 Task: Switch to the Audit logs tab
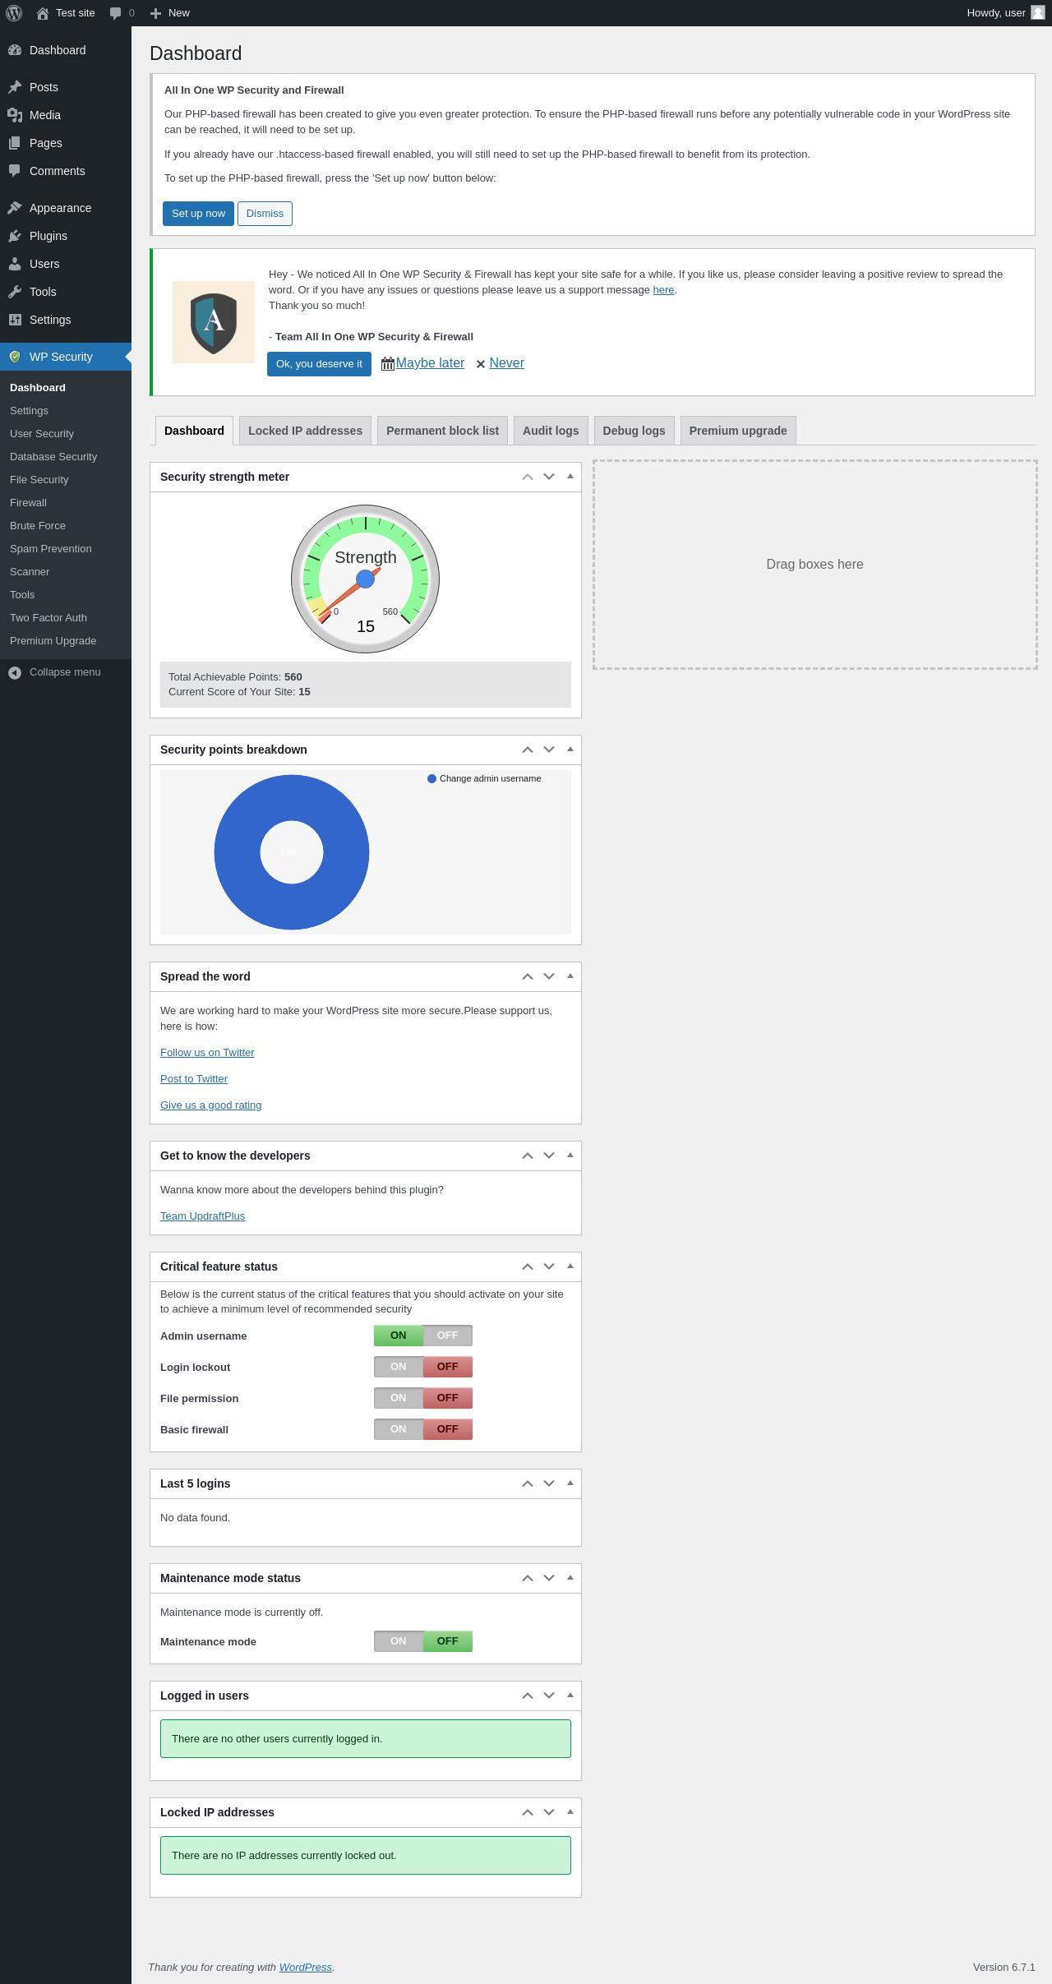pyautogui.click(x=550, y=431)
